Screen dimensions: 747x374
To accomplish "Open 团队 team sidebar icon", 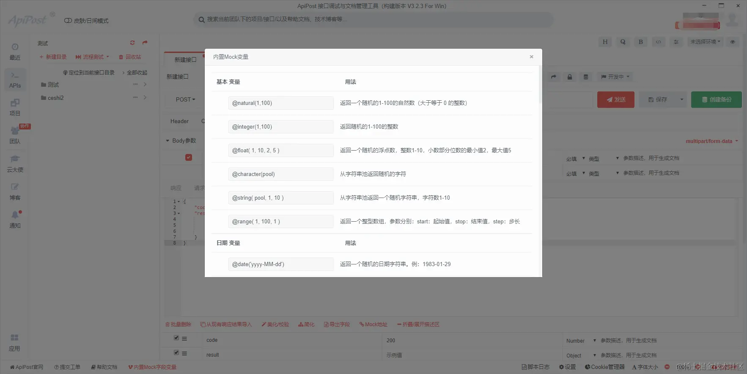I will [15, 136].
